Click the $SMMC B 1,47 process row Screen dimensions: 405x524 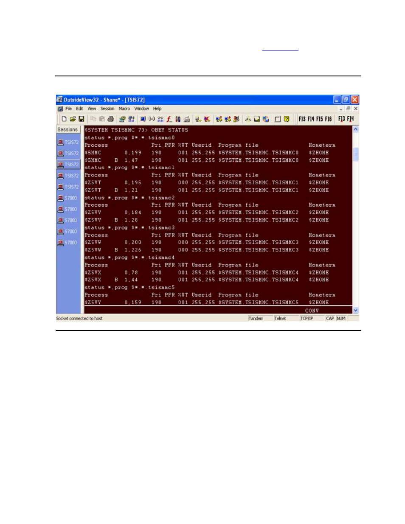tap(207, 160)
